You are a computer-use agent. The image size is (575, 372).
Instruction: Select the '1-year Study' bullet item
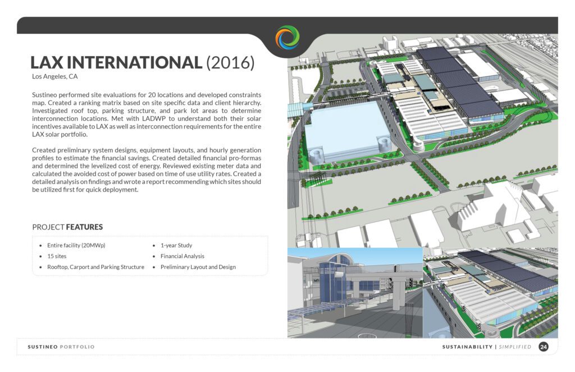[176, 246]
